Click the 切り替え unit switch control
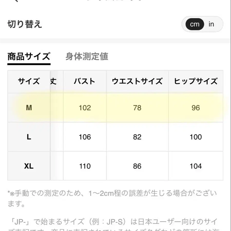Image resolution: width=231 pixels, height=231 pixels. 202,24
